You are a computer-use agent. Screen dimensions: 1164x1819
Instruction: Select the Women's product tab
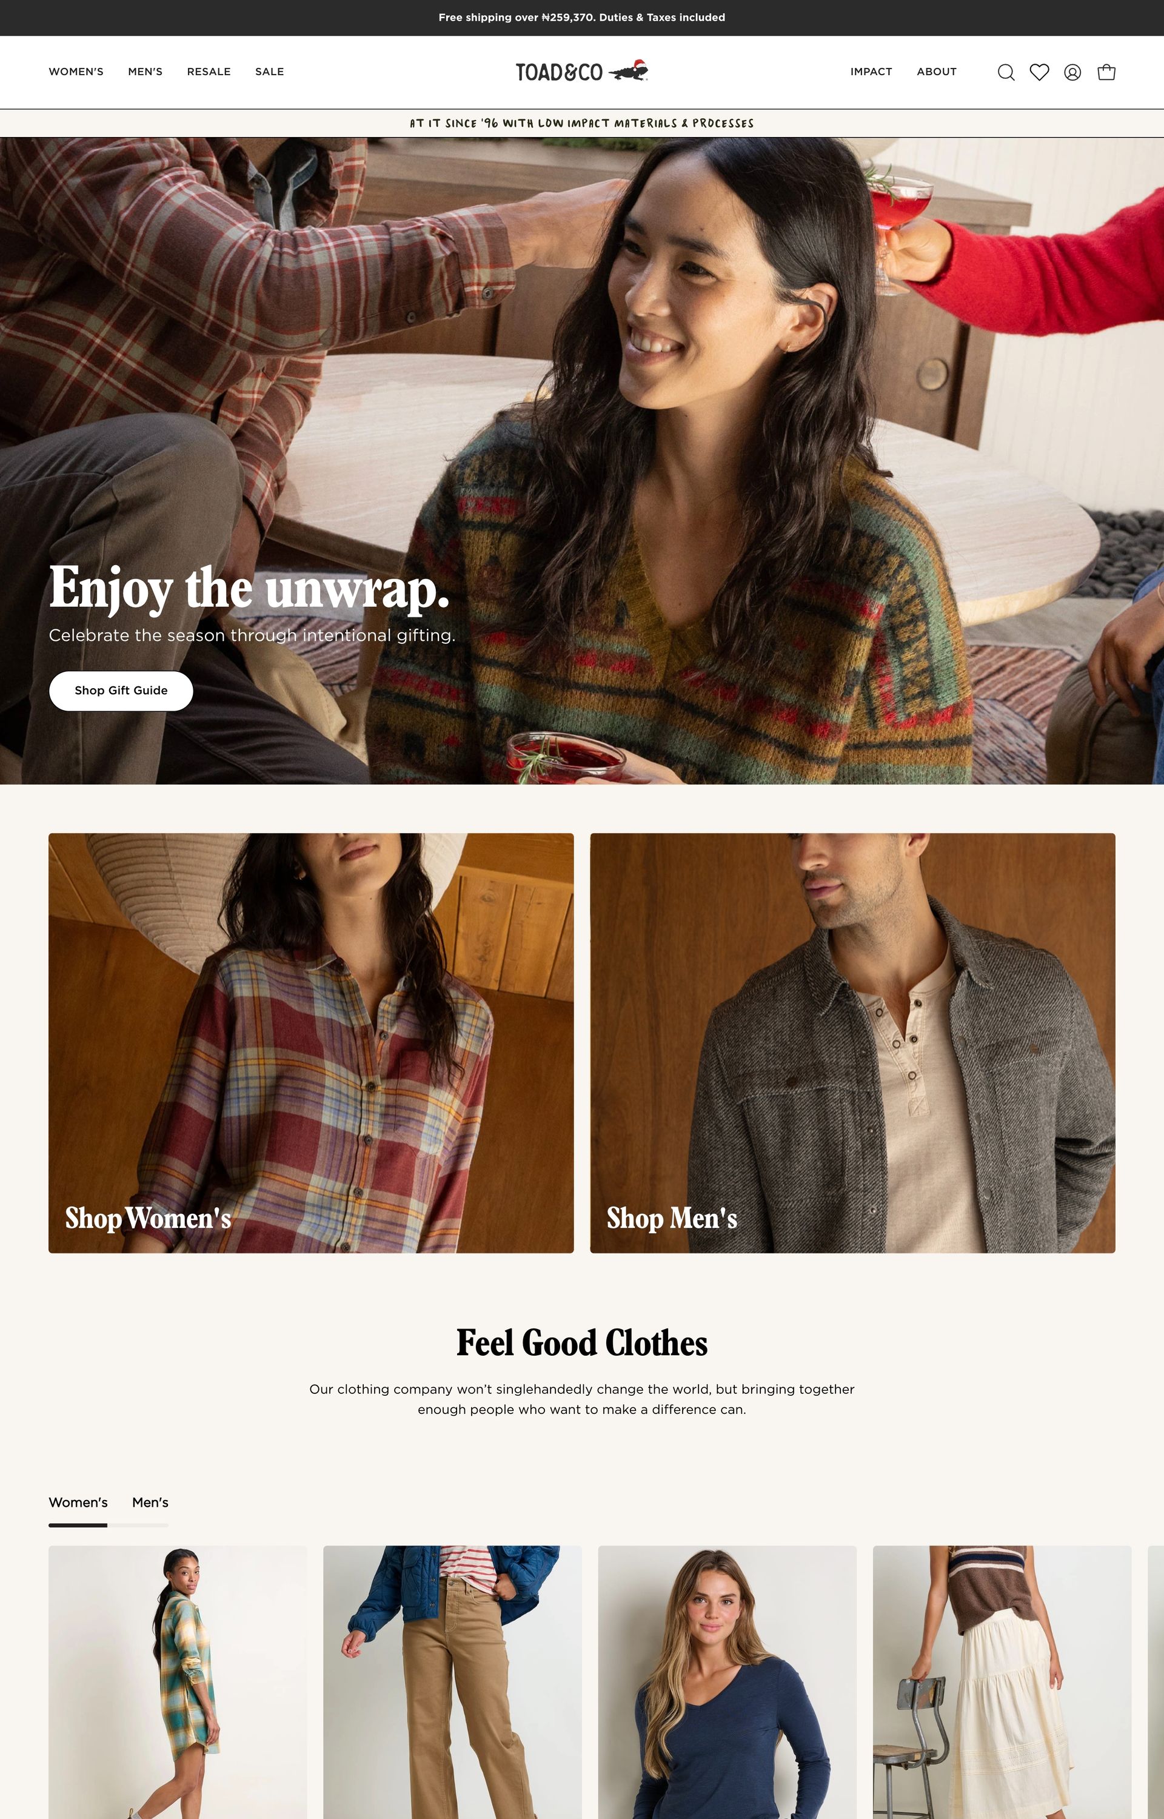(x=78, y=1502)
